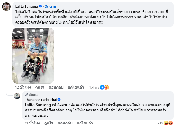Click the care hug reaction emoji
Screen dimensions: 183x126
pos(107,87)
